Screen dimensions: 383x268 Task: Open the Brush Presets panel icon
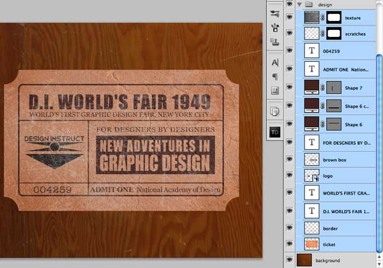[x=275, y=13]
